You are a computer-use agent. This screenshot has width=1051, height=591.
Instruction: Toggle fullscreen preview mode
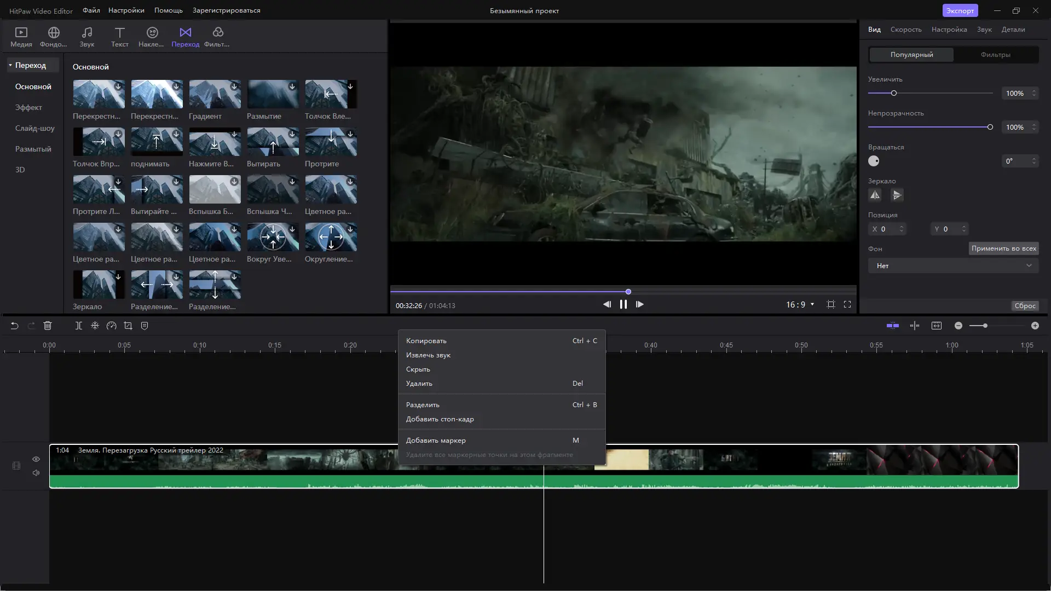(x=847, y=304)
